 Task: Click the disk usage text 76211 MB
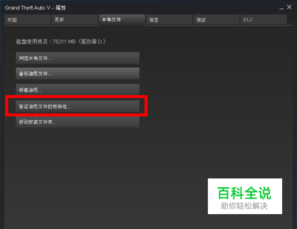(64, 42)
